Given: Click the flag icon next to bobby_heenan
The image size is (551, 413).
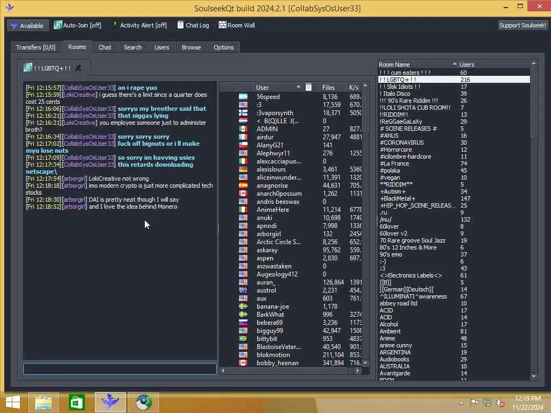Looking at the screenshot, I should [243, 363].
